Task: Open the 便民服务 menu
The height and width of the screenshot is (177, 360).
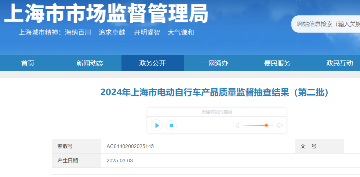Action: [x=277, y=63]
